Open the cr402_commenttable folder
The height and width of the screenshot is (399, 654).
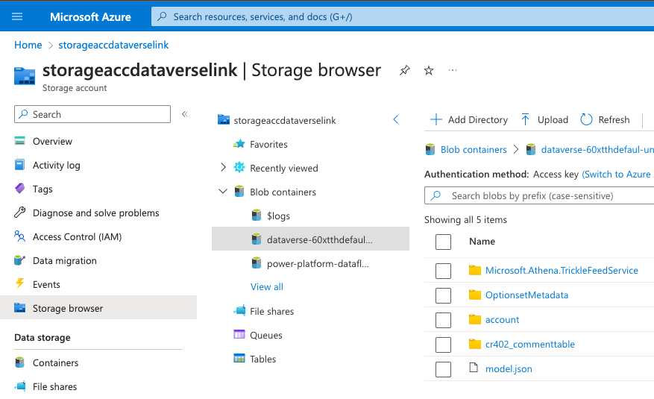529,344
